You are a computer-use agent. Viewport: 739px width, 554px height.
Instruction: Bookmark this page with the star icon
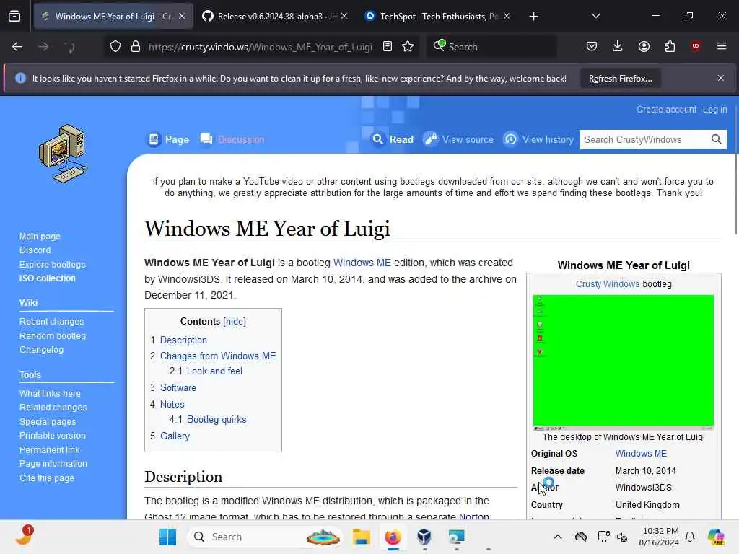[408, 47]
